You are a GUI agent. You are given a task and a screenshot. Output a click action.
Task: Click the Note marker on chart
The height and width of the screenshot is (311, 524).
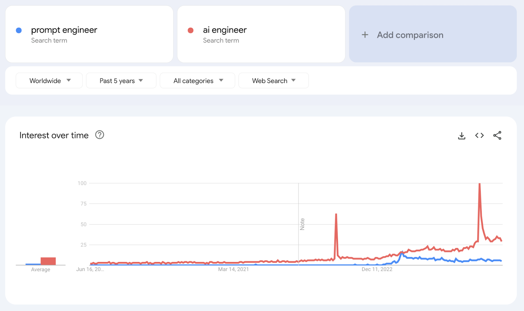click(x=302, y=224)
